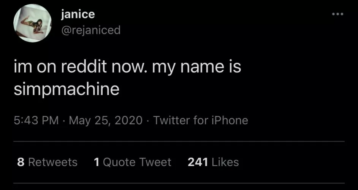The height and width of the screenshot is (190, 358).
Task: Select the Quote Tweet label
Action: (x=137, y=162)
